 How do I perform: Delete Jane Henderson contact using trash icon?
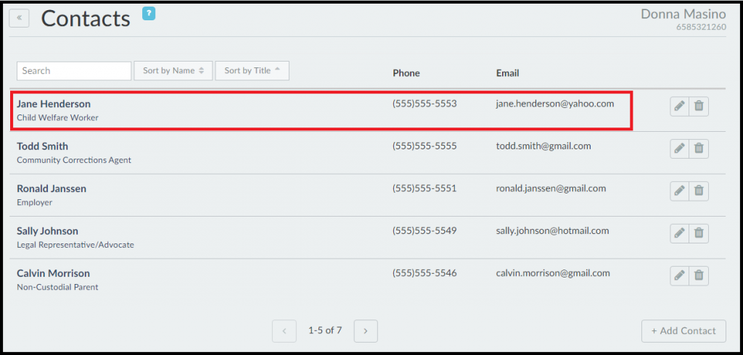click(x=699, y=106)
